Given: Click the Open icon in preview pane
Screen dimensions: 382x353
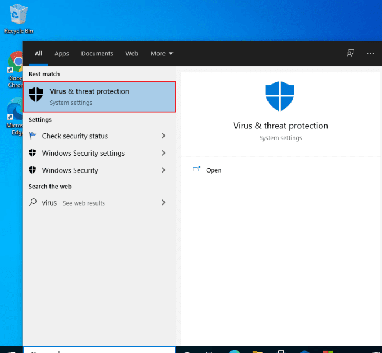Looking at the screenshot, I should (x=197, y=169).
